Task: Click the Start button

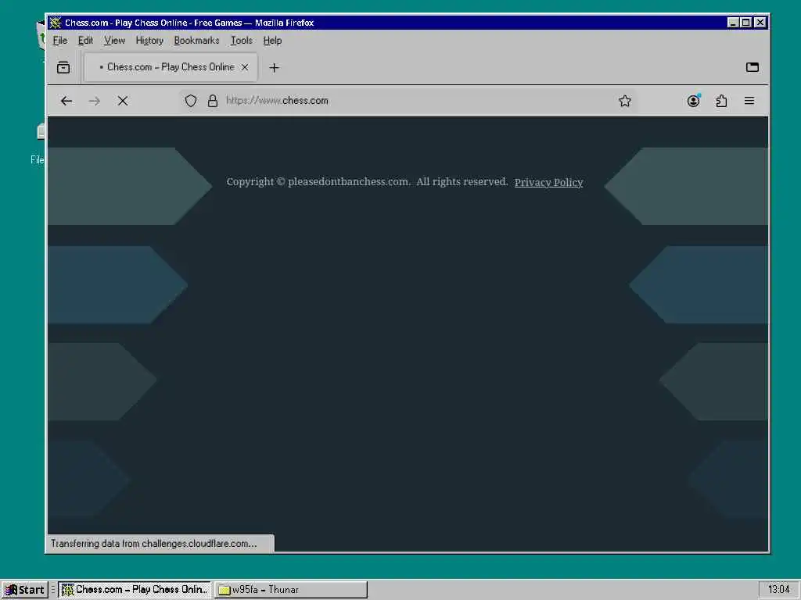Action: [x=24, y=590]
